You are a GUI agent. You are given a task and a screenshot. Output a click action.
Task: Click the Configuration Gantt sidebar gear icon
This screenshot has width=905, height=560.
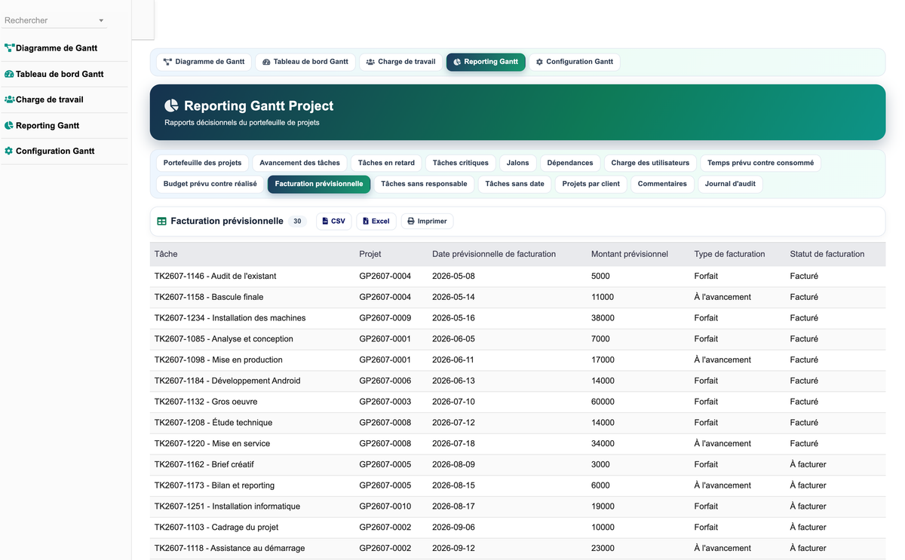(x=9, y=151)
